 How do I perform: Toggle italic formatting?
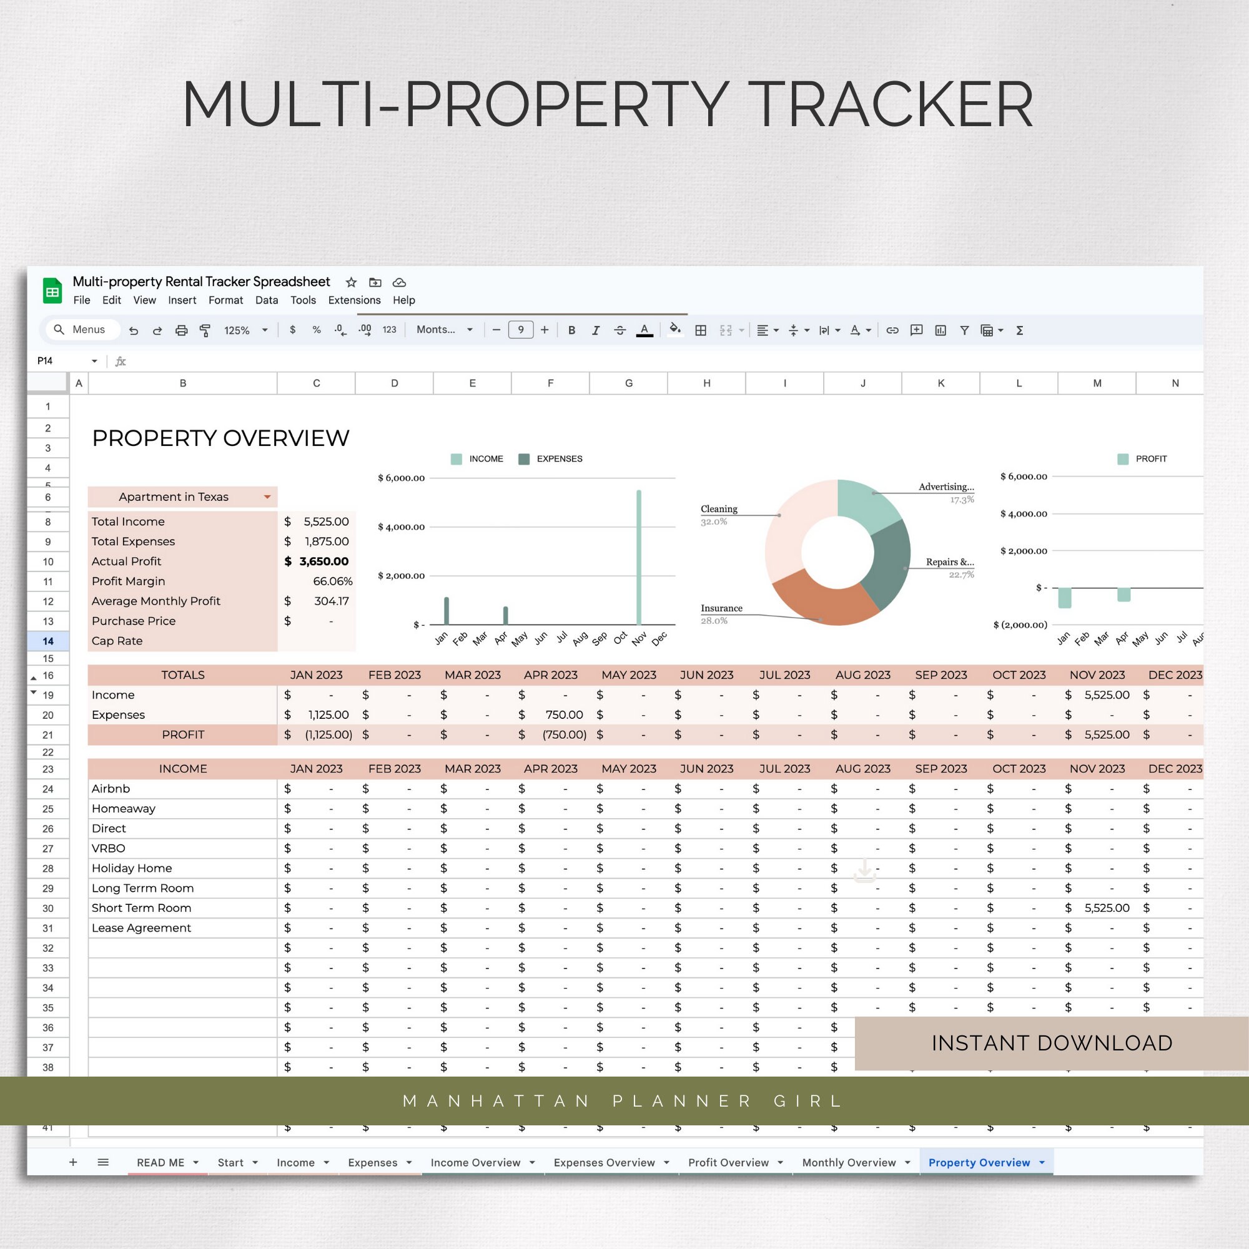tap(595, 330)
